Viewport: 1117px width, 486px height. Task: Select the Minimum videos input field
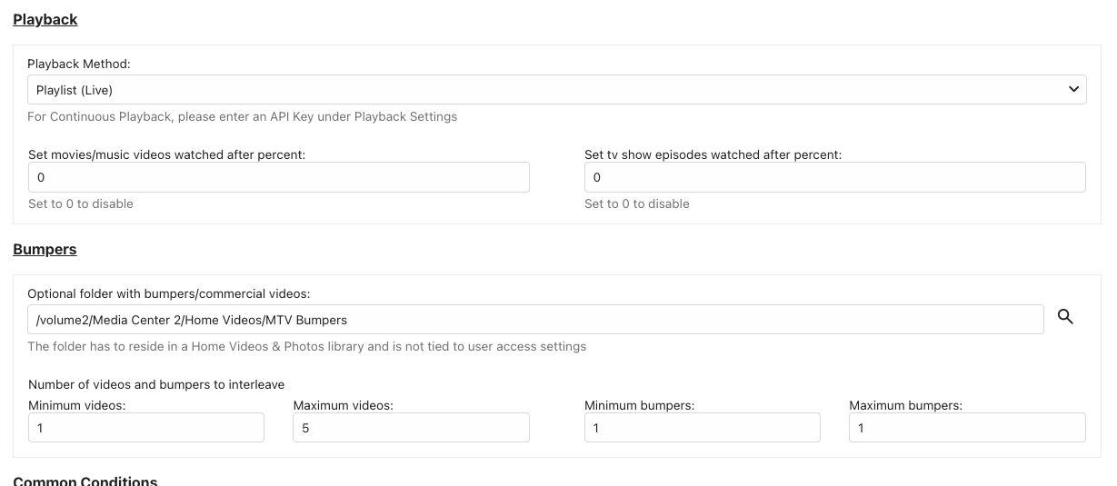(x=146, y=428)
